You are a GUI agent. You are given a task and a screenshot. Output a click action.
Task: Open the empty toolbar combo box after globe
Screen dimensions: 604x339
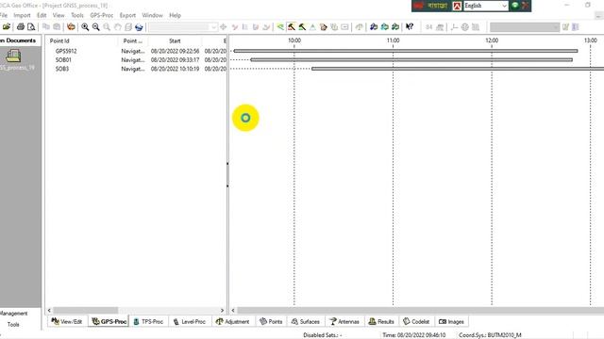[183, 27]
